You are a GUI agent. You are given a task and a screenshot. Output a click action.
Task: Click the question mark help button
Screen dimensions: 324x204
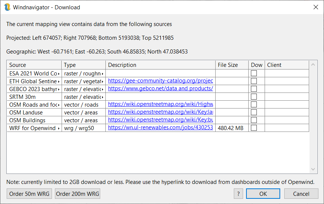click(x=238, y=194)
